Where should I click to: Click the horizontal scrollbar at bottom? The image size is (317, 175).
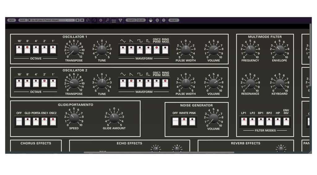click(x=159, y=152)
